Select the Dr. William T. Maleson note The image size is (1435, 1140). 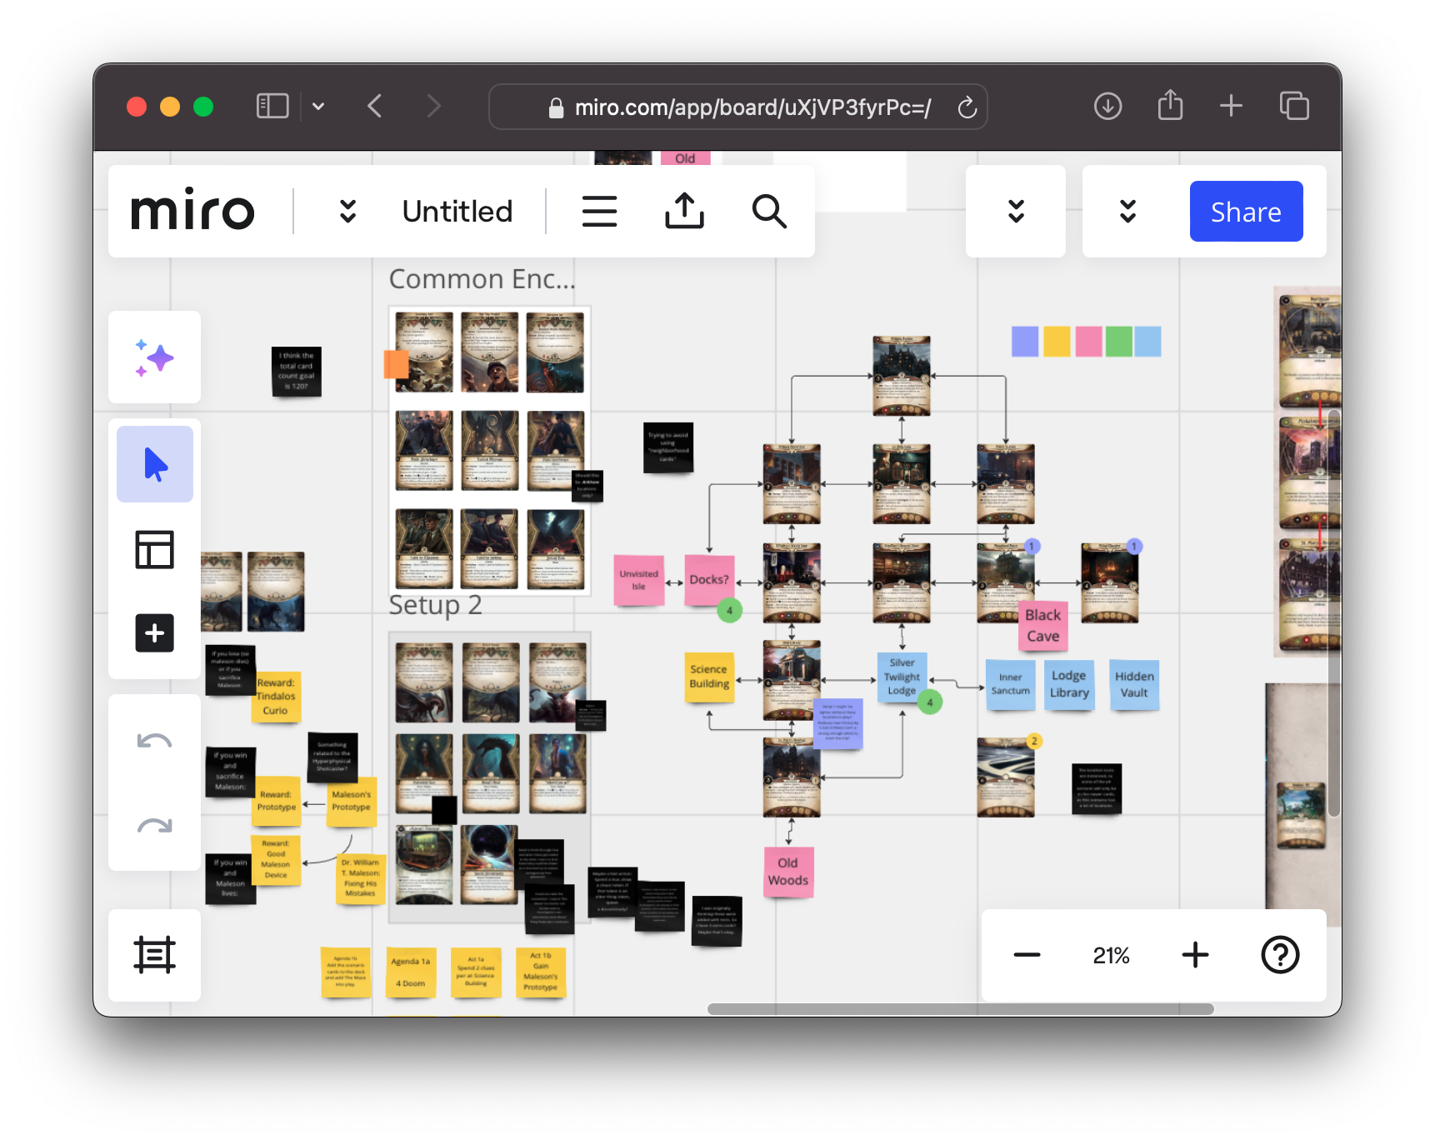point(360,878)
